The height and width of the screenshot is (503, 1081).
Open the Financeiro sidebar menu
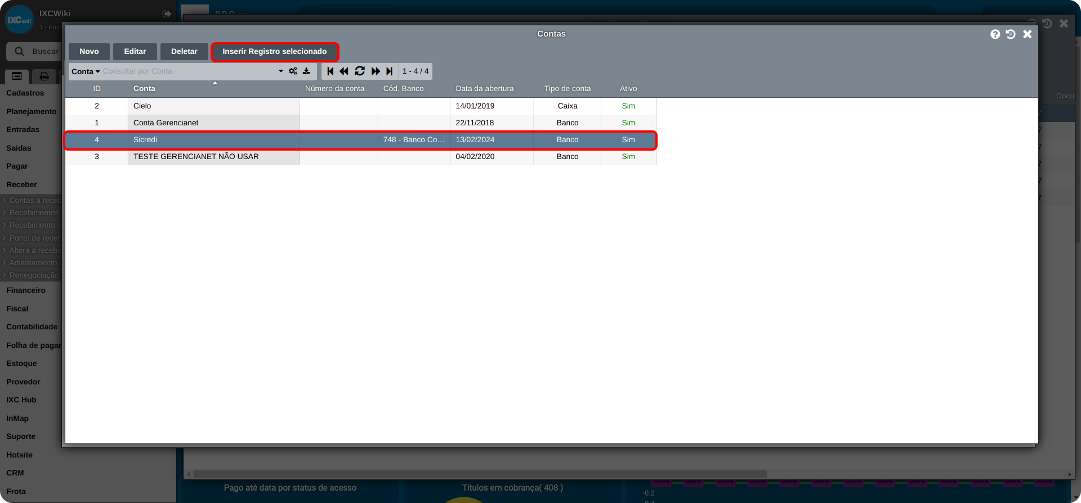pyautogui.click(x=26, y=291)
